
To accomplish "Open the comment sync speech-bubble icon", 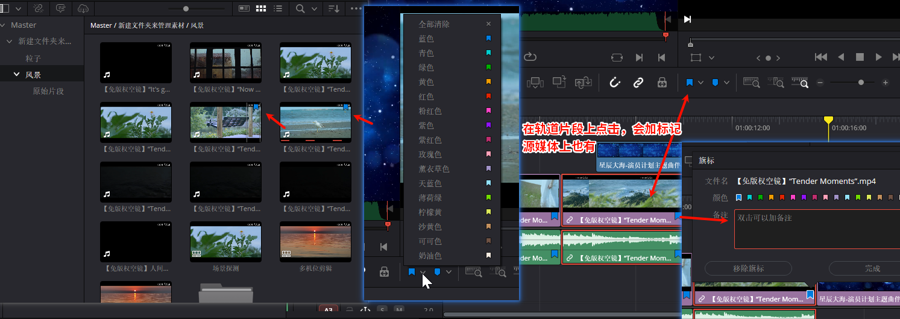I will click(61, 8).
